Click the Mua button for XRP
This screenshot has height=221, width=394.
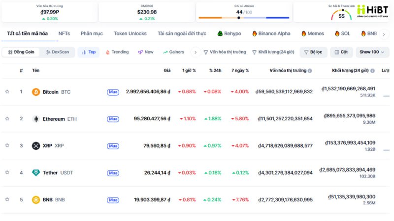[x=113, y=146]
